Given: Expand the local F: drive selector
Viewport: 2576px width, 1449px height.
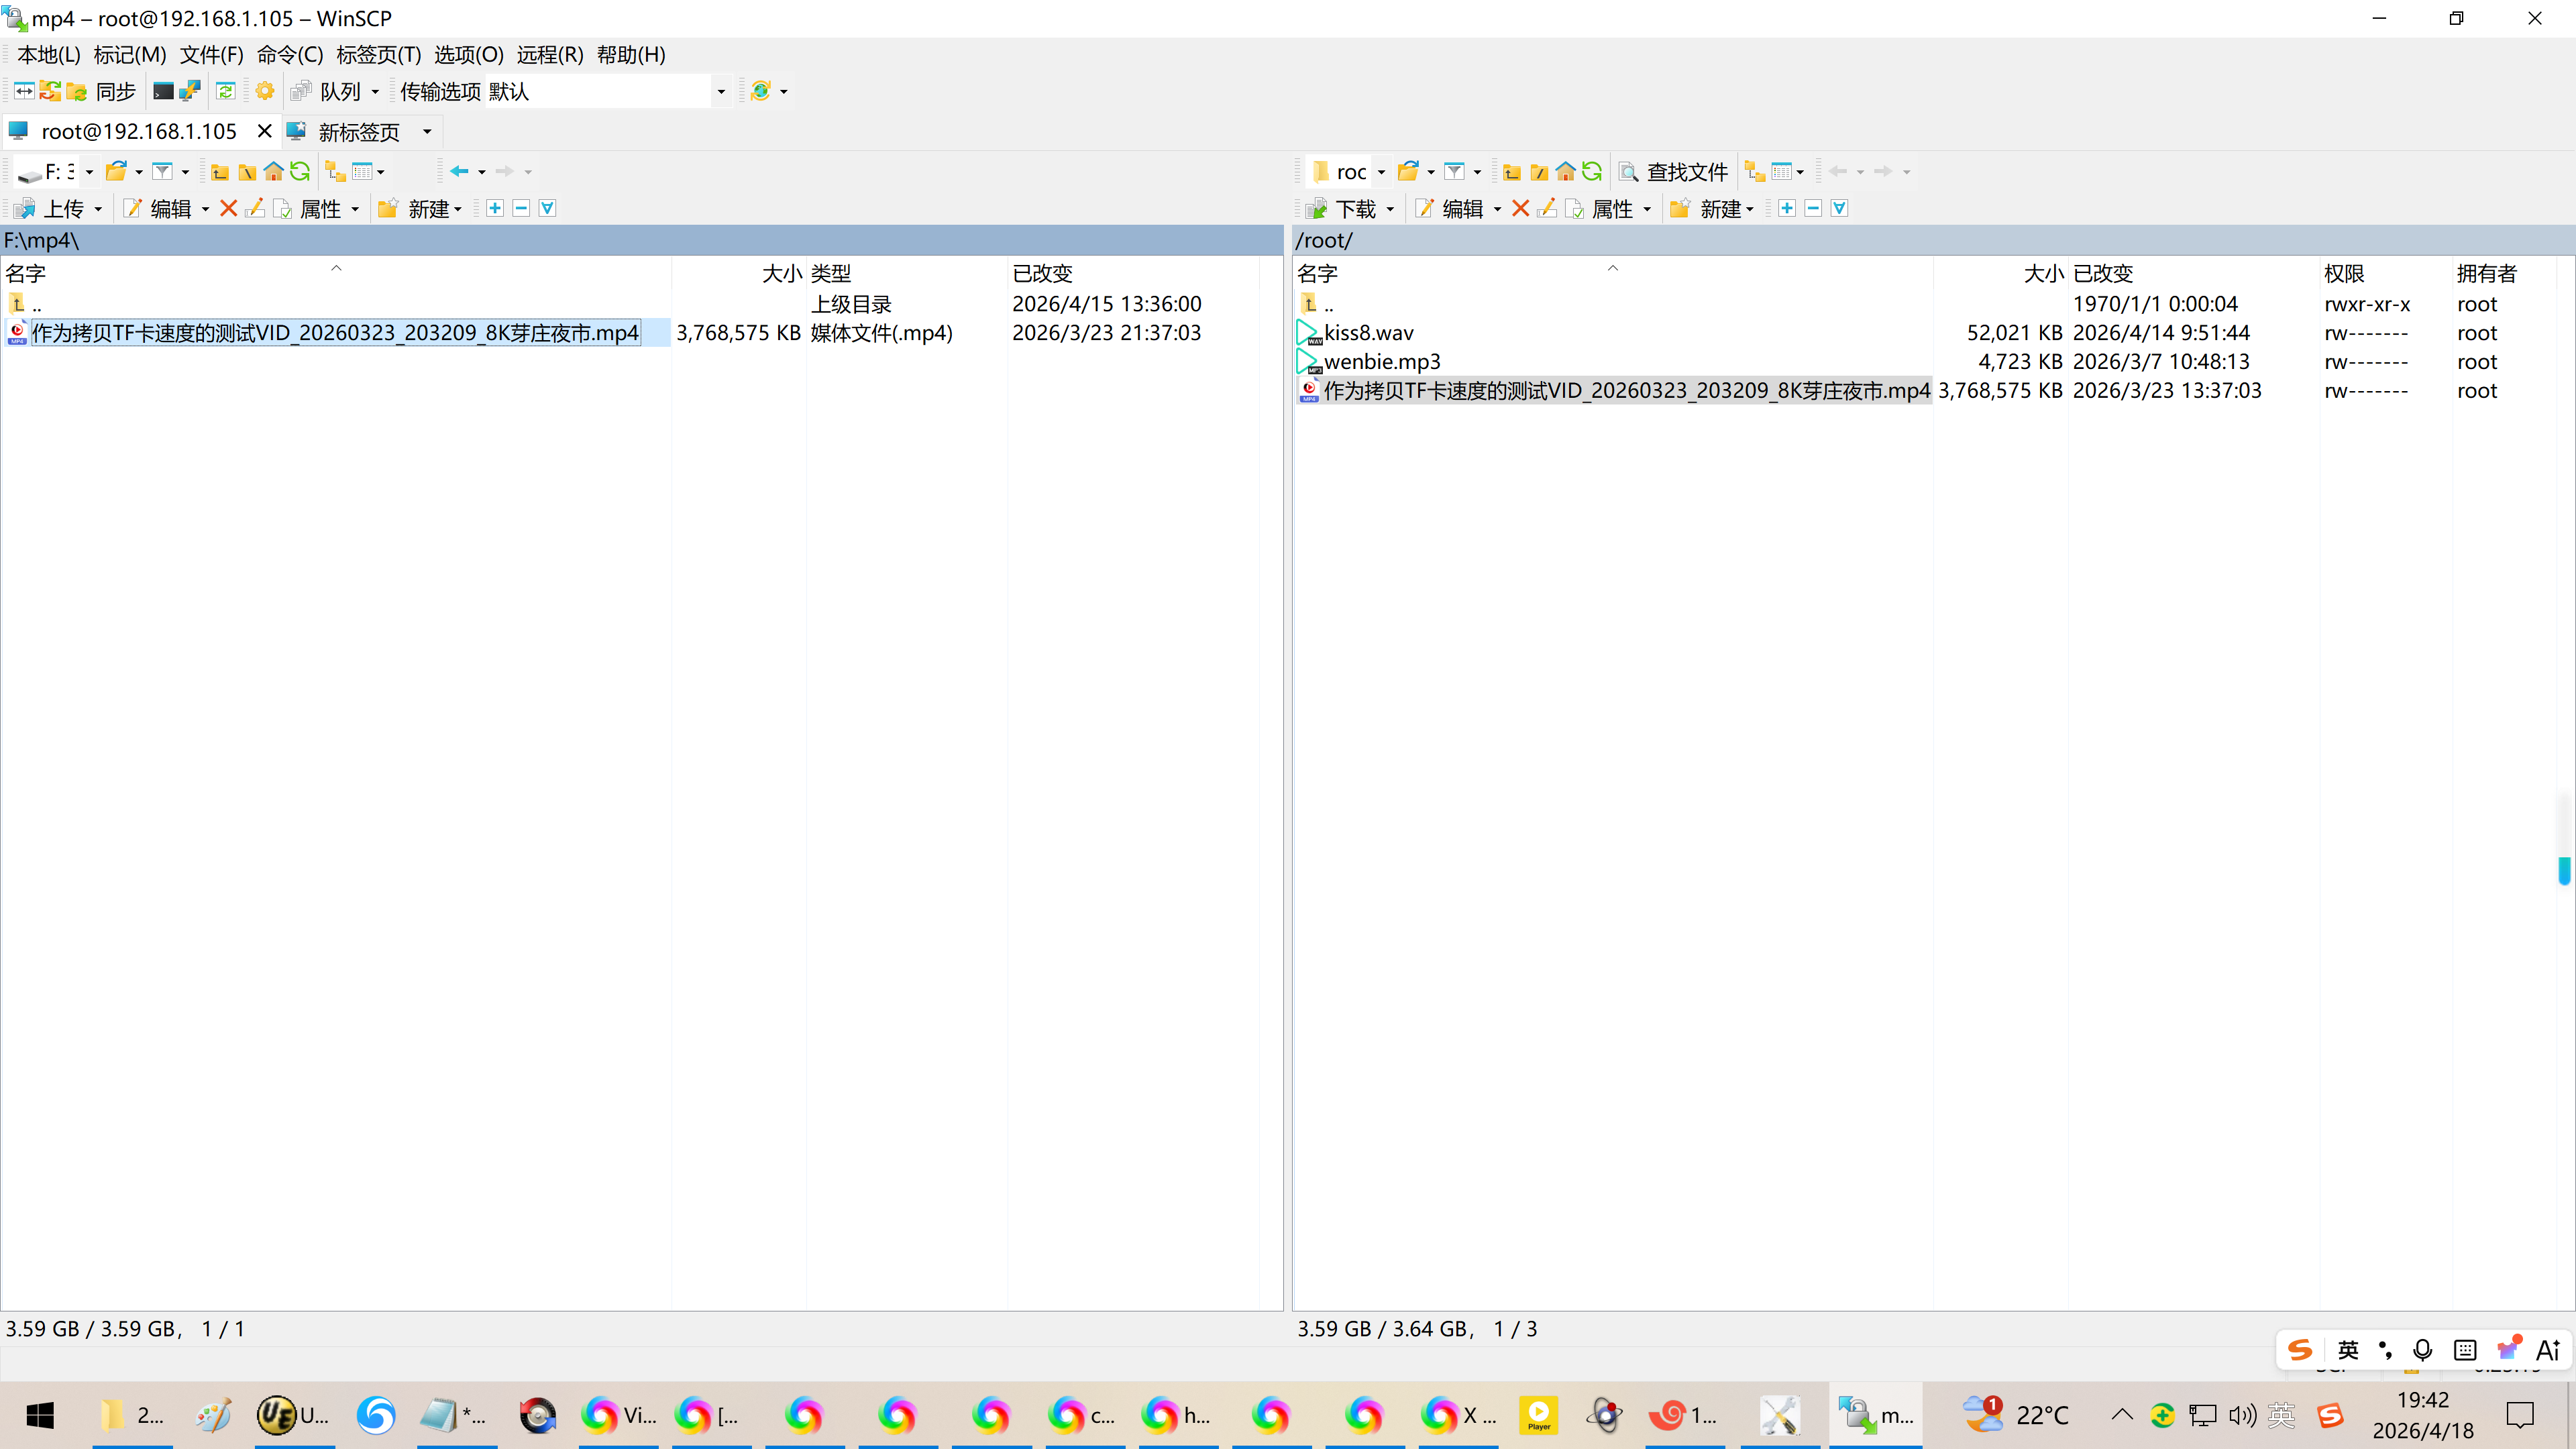Looking at the screenshot, I should (x=89, y=172).
